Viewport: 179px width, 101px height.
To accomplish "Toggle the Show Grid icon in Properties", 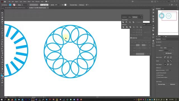I will pos(168,57).
